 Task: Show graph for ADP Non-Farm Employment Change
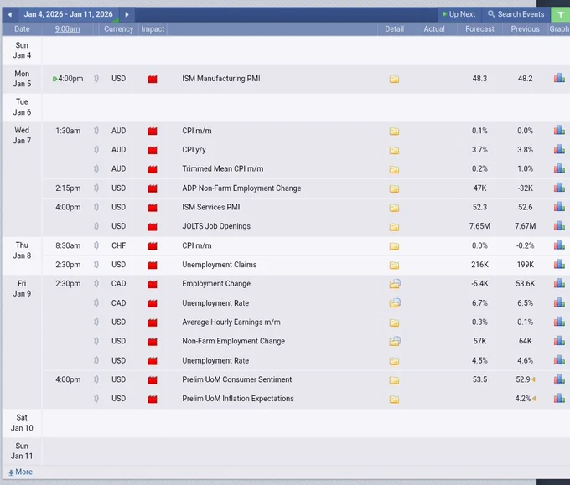559,188
